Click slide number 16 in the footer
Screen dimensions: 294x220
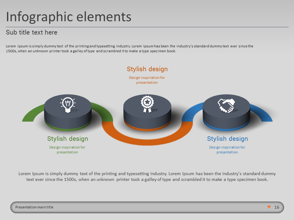pyautogui.click(x=277, y=207)
